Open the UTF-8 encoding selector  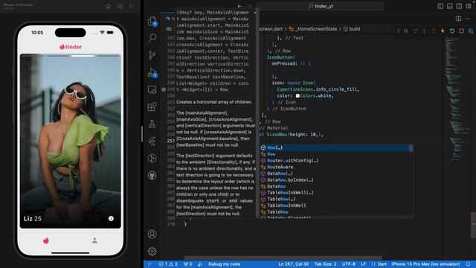(349, 264)
